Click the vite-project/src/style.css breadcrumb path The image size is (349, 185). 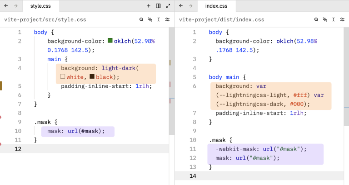[45, 20]
